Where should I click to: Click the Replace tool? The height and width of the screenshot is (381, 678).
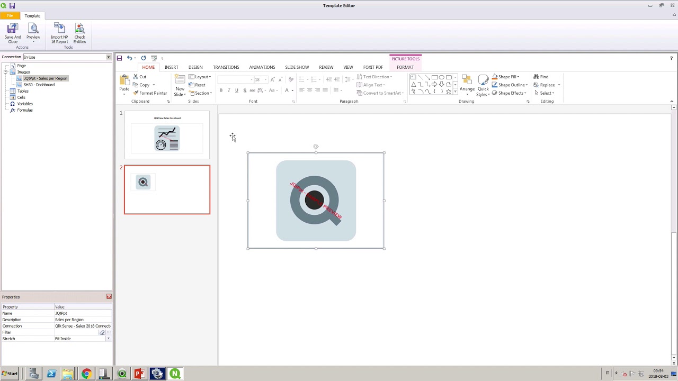(545, 85)
